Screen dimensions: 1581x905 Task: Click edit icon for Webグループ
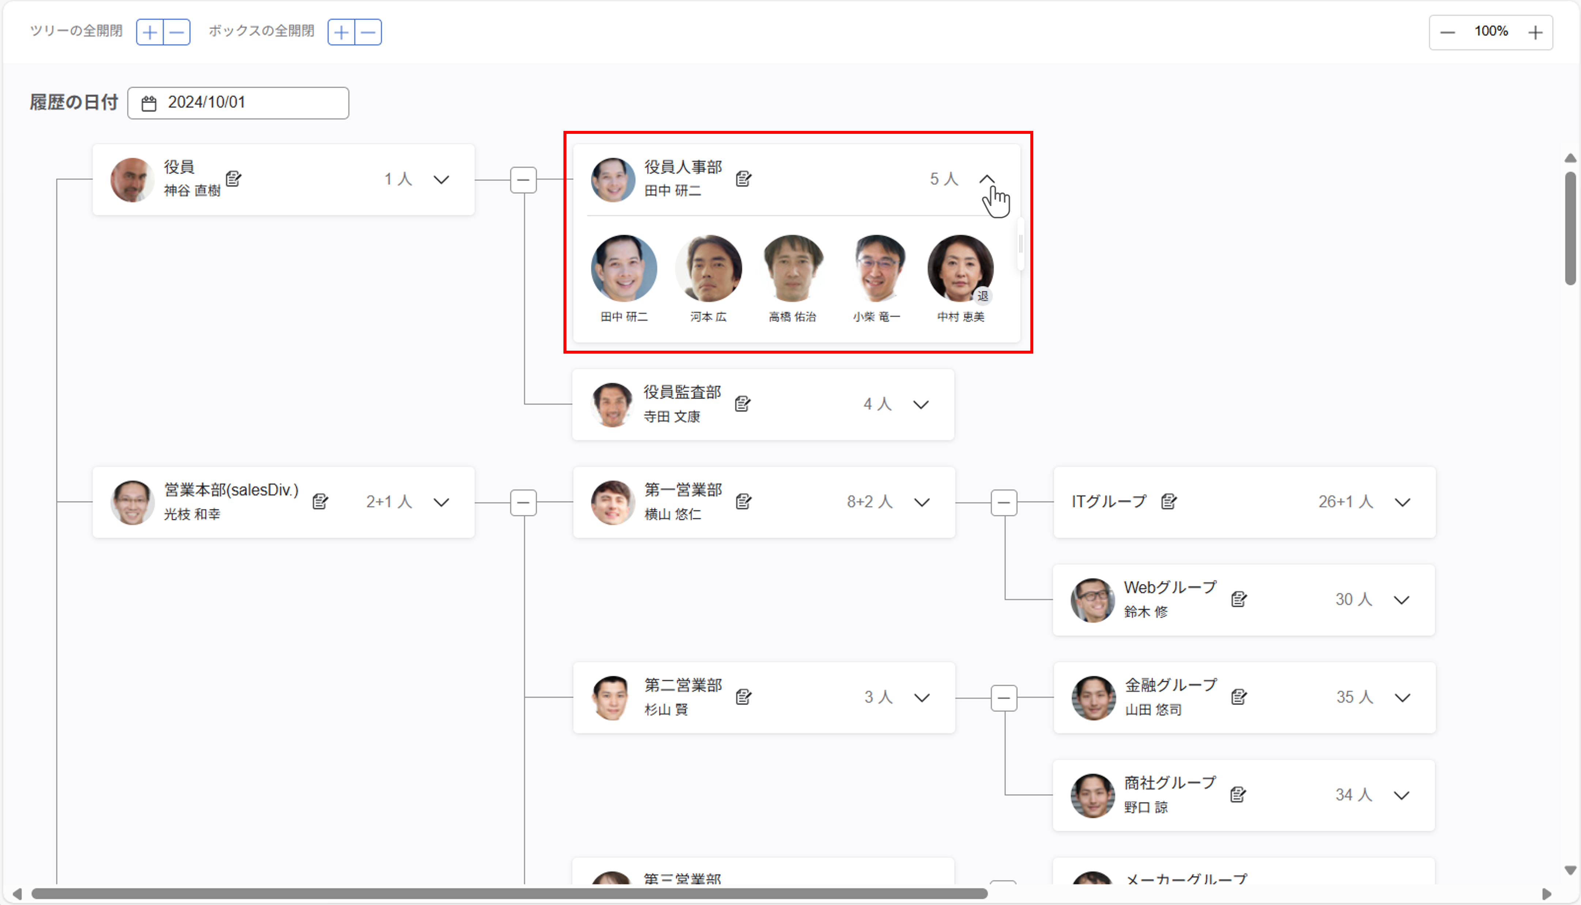point(1238,599)
